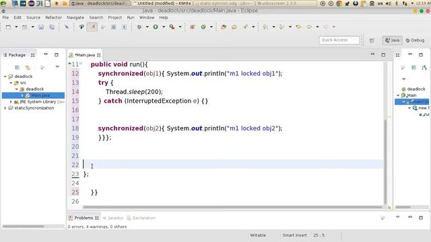Click the Skip All Breakpoints toolbar icon
Viewport: 431px width, 242px height.
[x=67, y=27]
